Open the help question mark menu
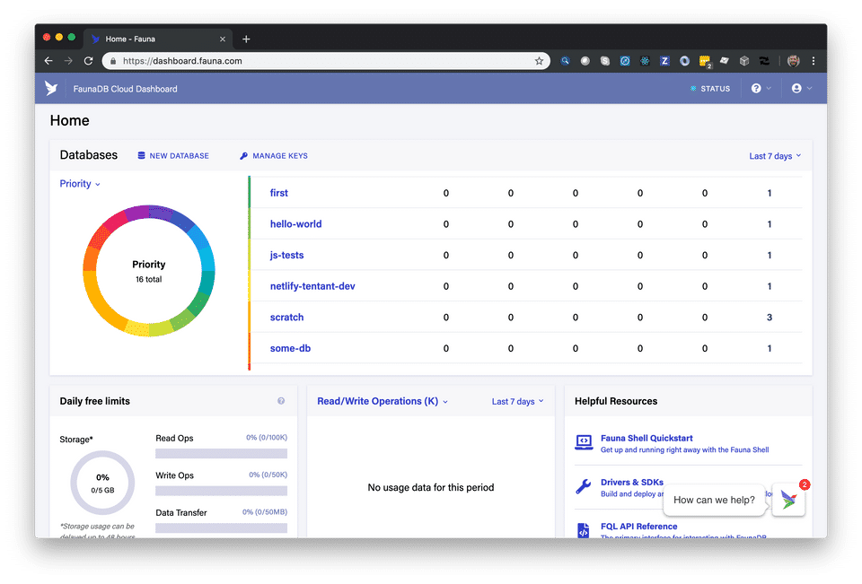The width and height of the screenshot is (862, 584). (761, 89)
